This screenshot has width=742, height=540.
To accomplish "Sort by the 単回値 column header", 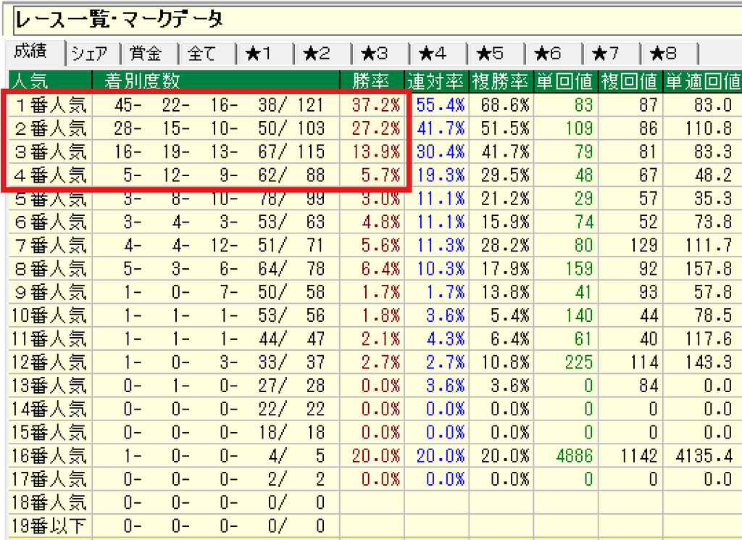I will point(566,80).
